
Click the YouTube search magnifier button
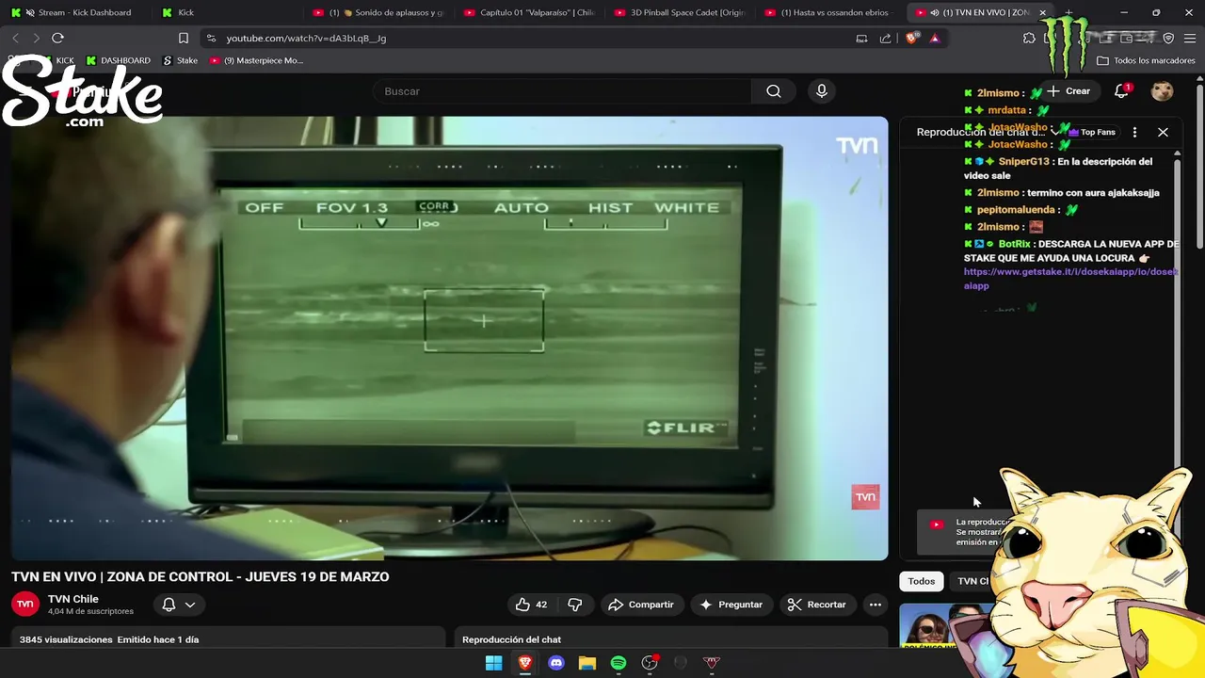[774, 91]
